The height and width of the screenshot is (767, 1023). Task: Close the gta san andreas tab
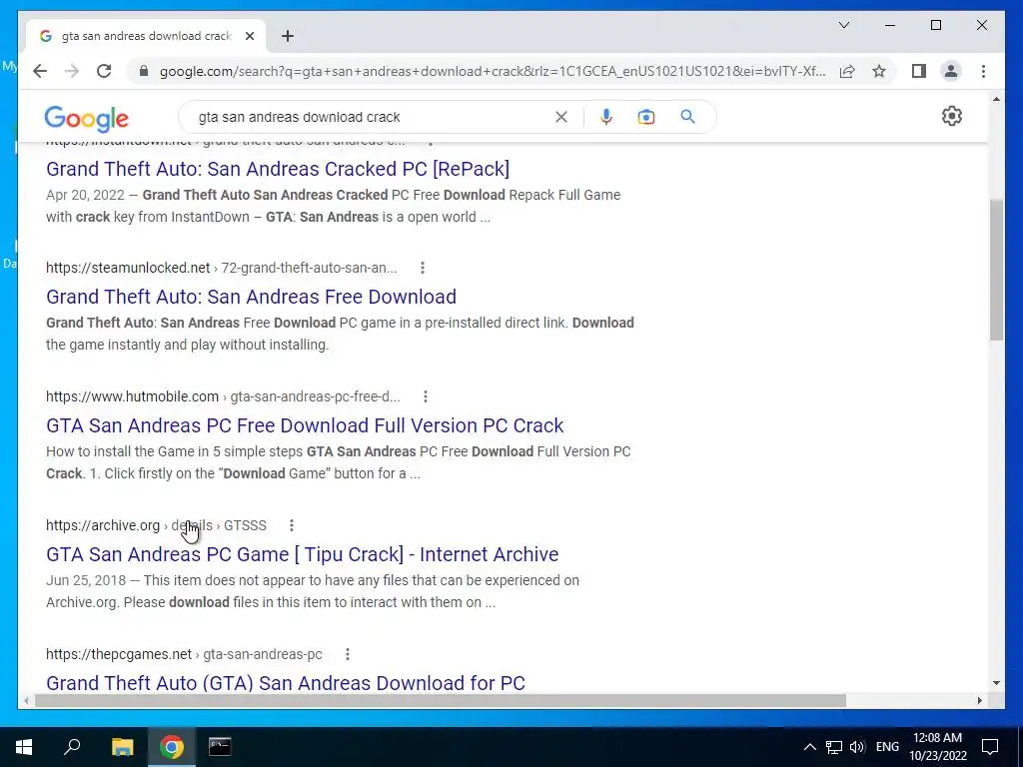coord(249,36)
